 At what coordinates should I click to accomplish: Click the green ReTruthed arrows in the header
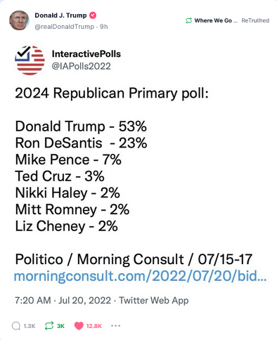tap(189, 20)
